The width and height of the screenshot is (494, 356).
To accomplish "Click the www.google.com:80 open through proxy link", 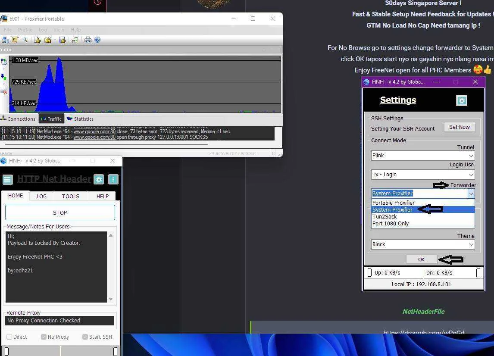I will pos(94,137).
